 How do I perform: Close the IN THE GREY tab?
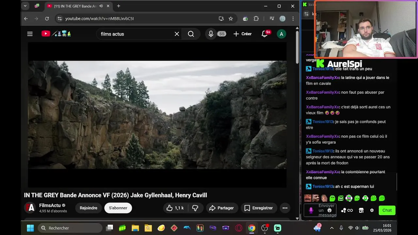pos(108,6)
